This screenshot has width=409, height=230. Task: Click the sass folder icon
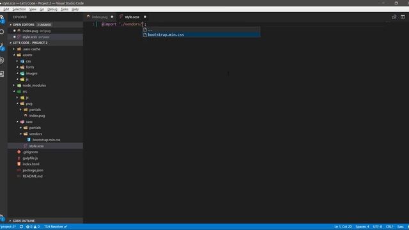(x=22, y=122)
